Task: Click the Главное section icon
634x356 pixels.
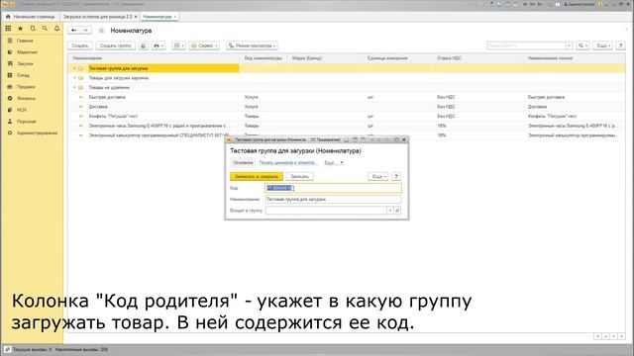Action: click(x=10, y=41)
